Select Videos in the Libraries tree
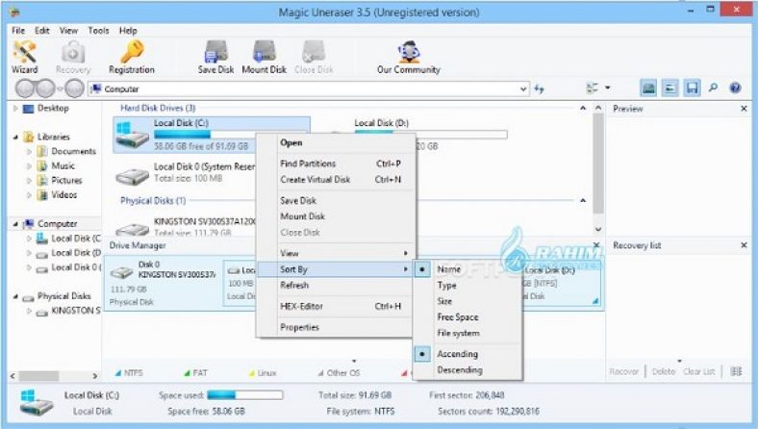This screenshot has width=758, height=429. (x=64, y=195)
